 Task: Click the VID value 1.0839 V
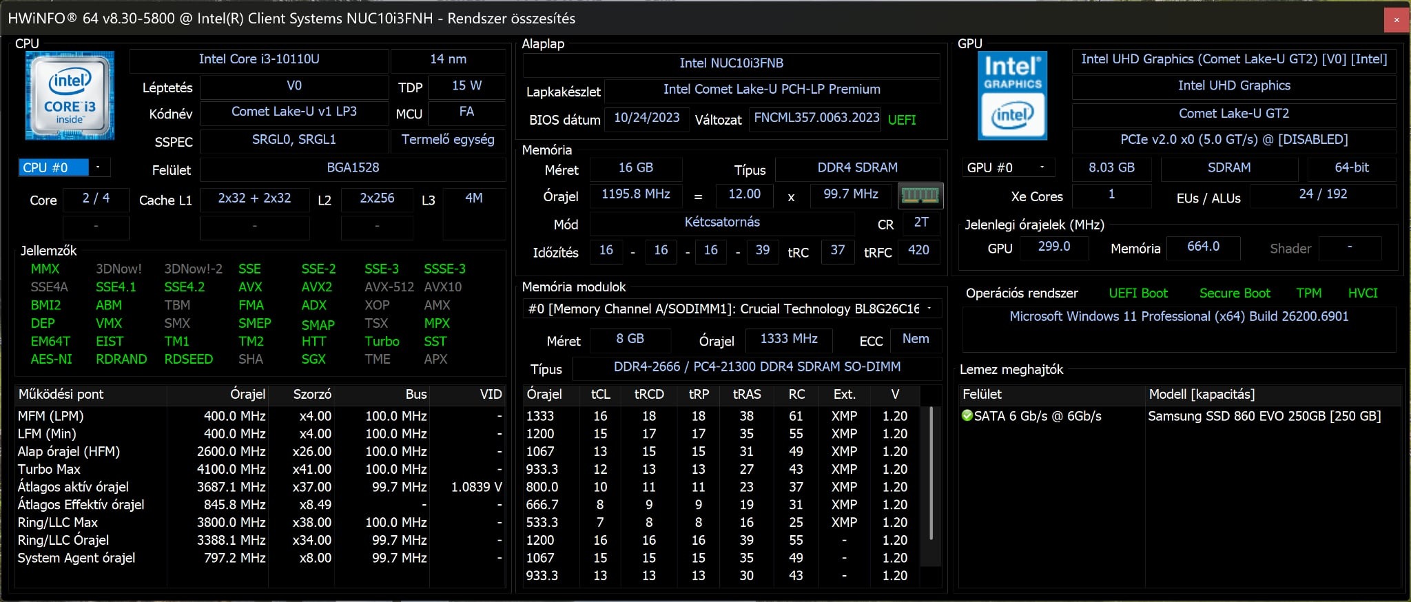coord(477,487)
